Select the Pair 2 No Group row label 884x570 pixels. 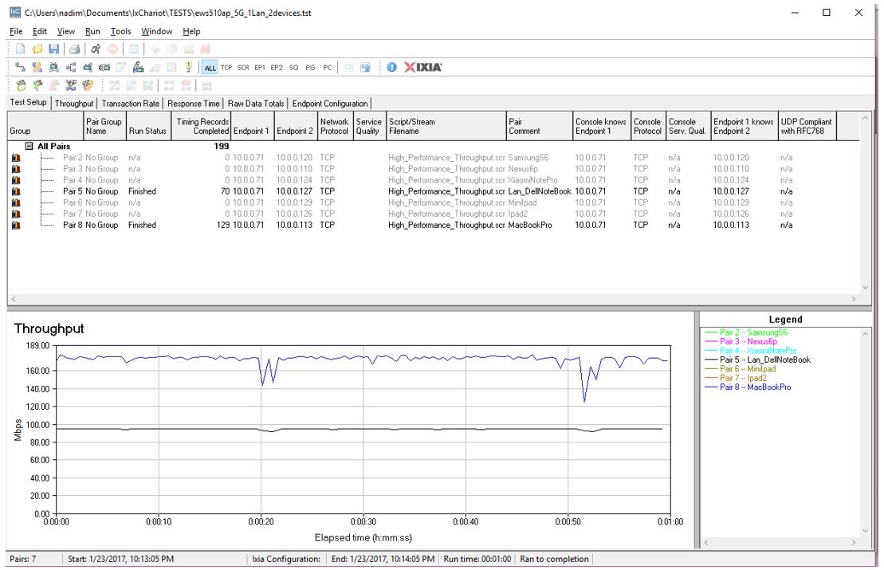90,158
